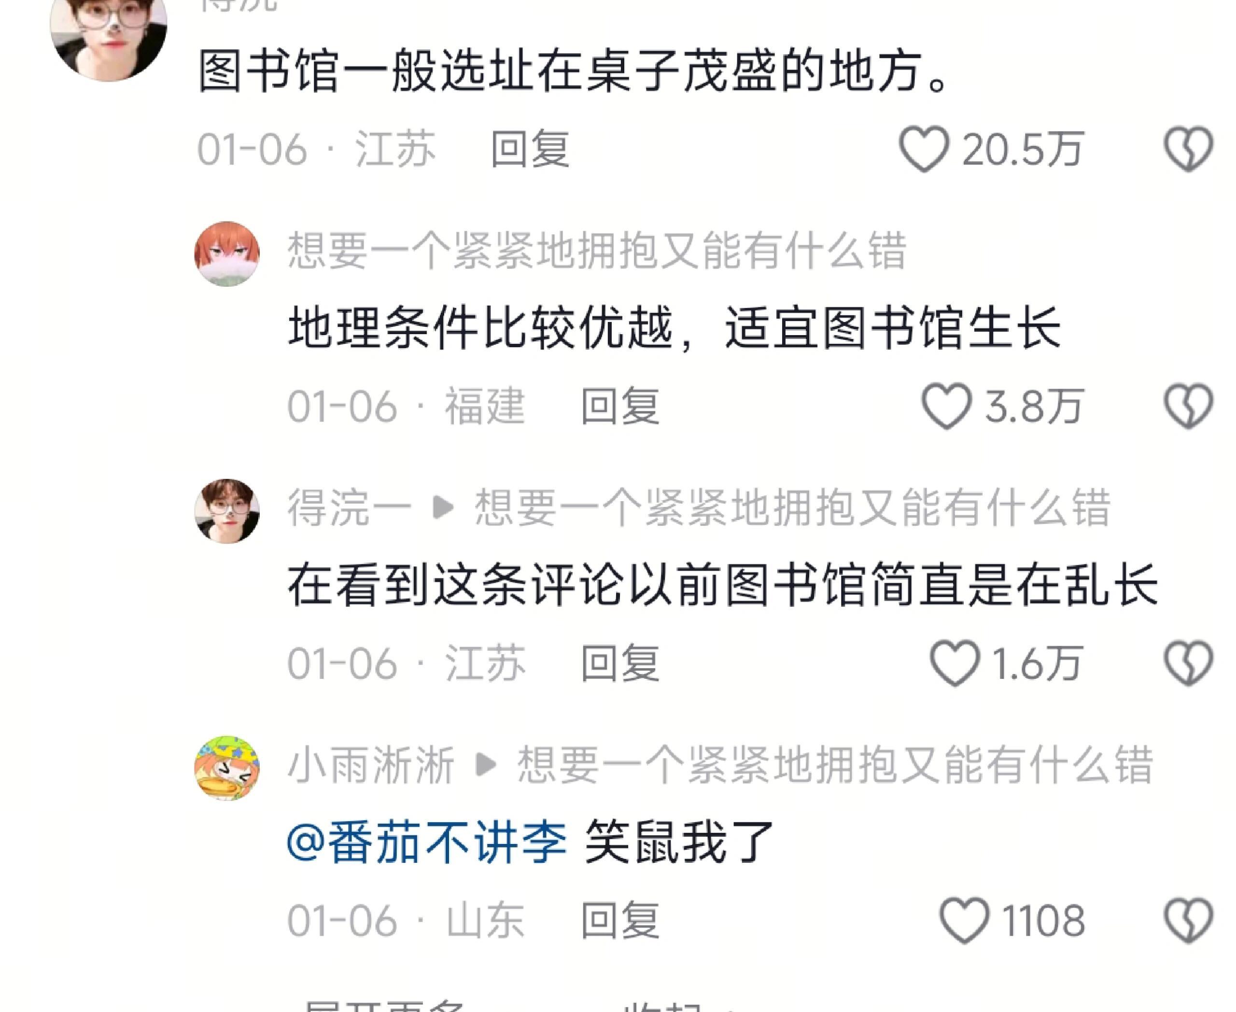View the orange-haired anime avatar

[227, 253]
